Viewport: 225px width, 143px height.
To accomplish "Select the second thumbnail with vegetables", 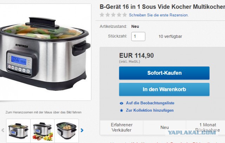I will [x=42, y=131].
